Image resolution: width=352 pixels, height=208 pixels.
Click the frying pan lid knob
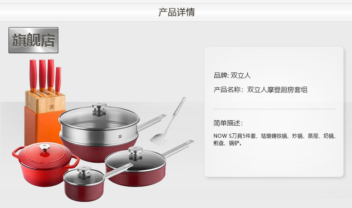pos(135,153)
